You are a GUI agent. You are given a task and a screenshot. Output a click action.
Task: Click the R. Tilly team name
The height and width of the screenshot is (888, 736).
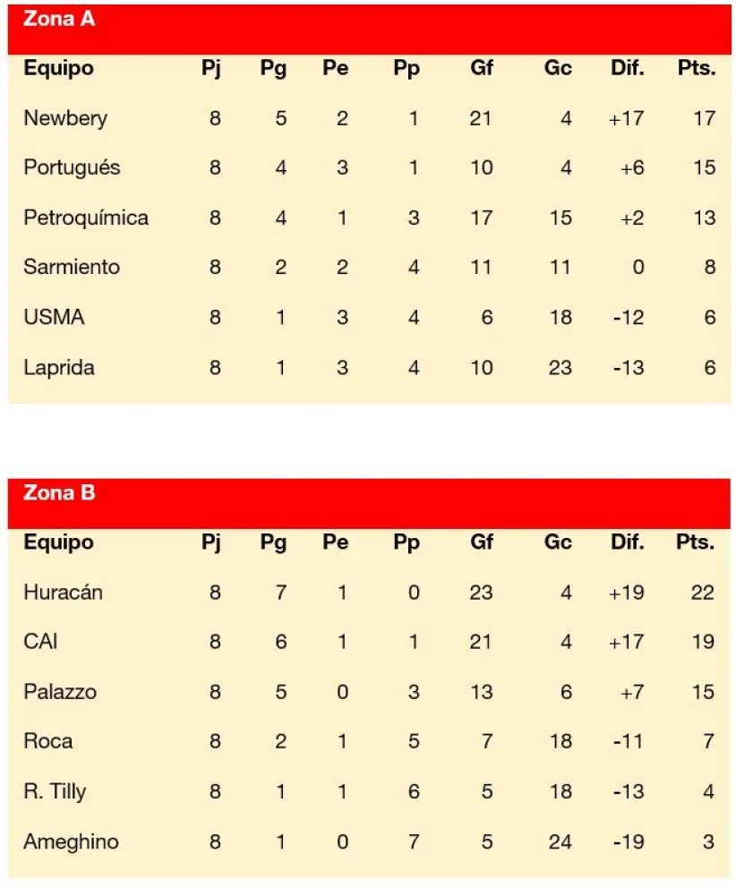(x=55, y=791)
